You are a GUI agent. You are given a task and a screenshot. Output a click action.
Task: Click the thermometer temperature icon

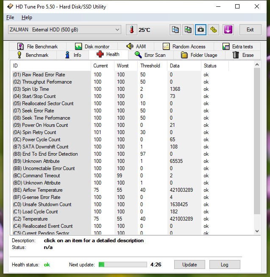(x=131, y=30)
